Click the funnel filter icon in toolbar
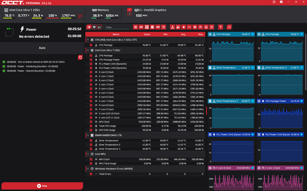This screenshot has height=191, width=307. (x=221, y=27)
